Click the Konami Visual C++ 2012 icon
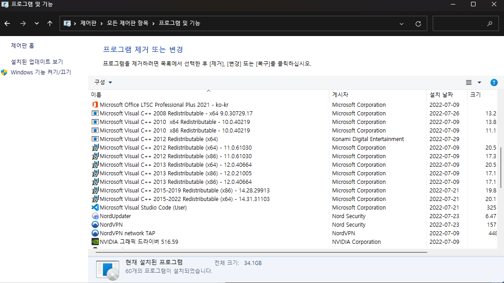 coord(95,139)
